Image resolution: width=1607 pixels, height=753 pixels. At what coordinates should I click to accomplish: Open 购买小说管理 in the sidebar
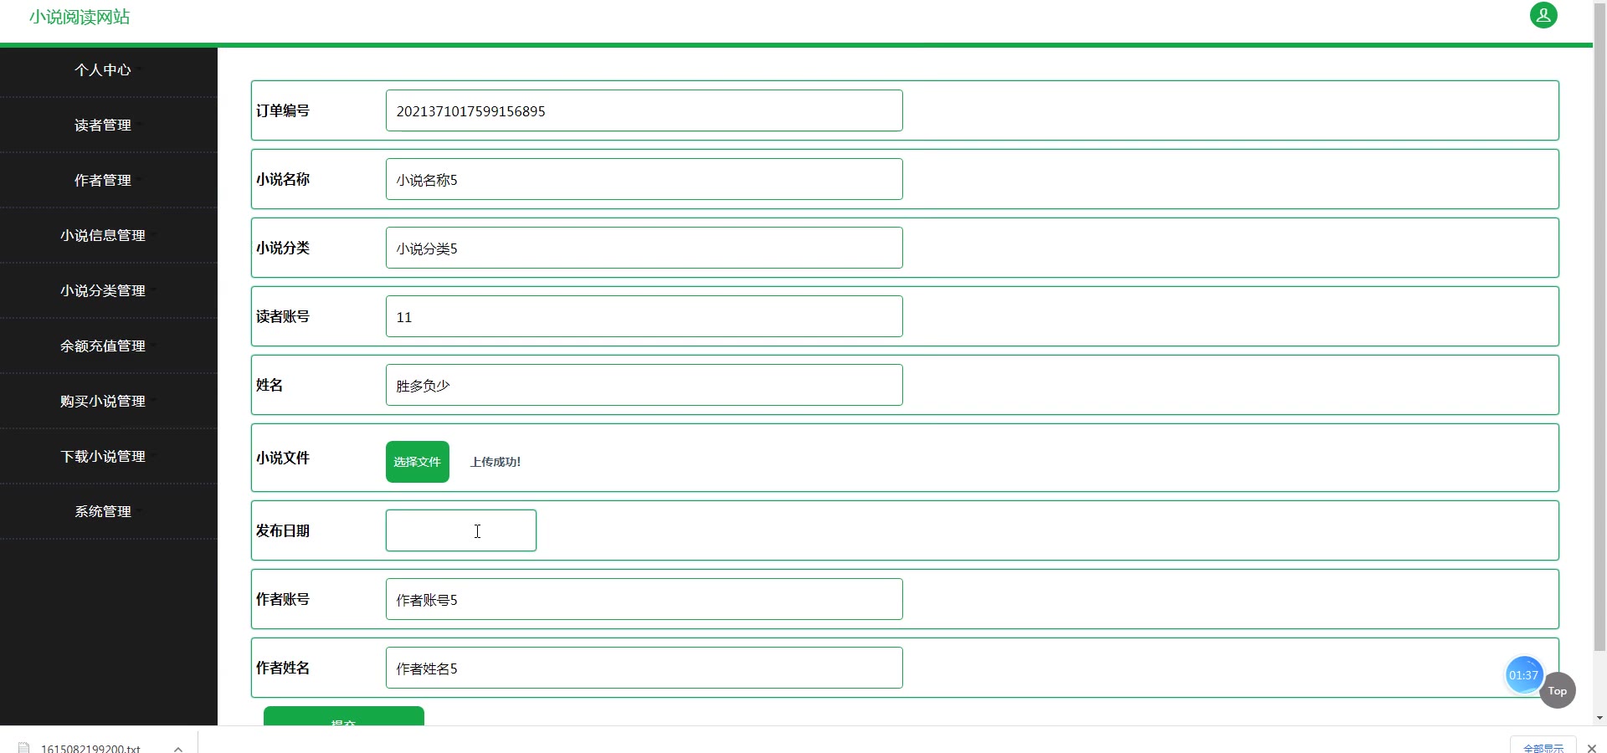point(103,402)
